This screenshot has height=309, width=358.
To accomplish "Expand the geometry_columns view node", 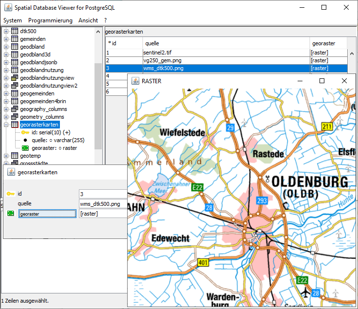I will (6, 117).
